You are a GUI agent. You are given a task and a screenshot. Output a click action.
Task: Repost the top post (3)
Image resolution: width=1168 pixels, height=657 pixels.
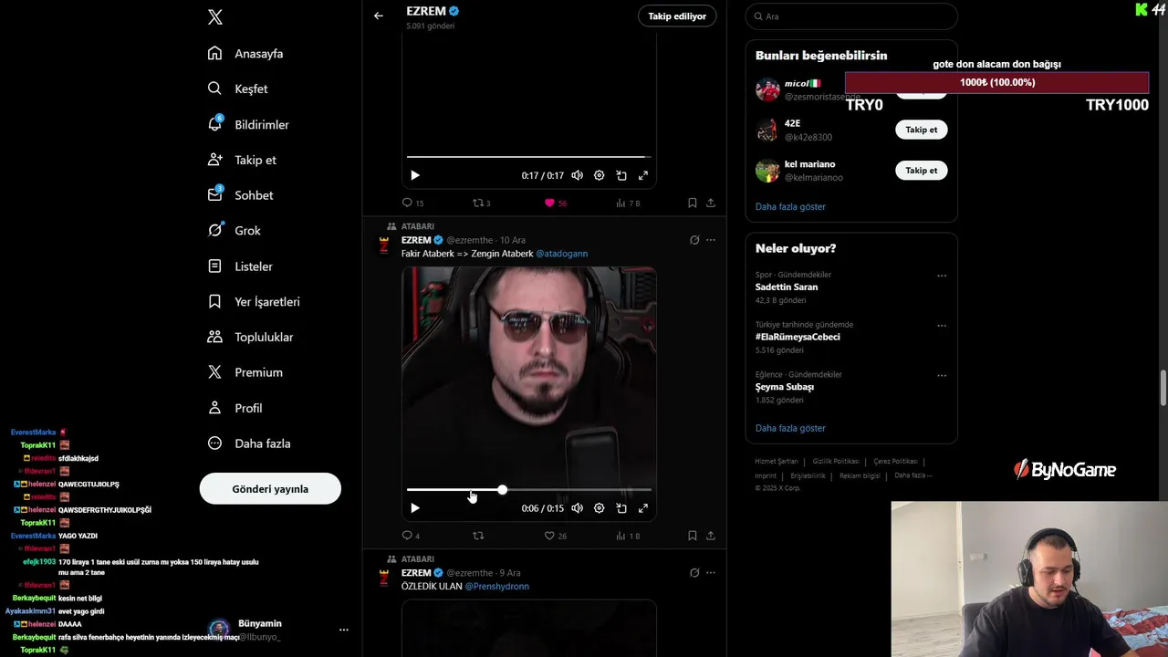pos(481,203)
